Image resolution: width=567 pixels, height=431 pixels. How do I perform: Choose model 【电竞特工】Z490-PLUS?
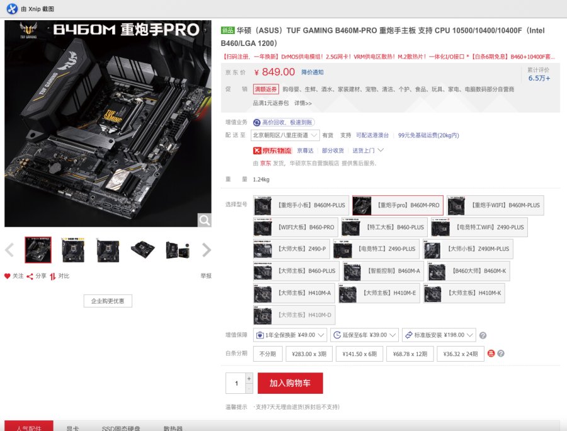[376, 249]
